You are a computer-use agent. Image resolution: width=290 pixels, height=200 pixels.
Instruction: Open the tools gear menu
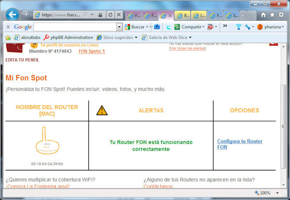tap(281, 15)
